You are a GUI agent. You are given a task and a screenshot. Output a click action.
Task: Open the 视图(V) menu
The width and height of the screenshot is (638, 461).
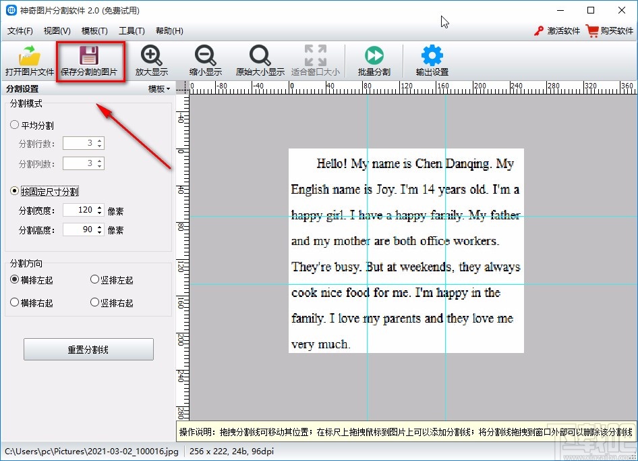coord(57,31)
